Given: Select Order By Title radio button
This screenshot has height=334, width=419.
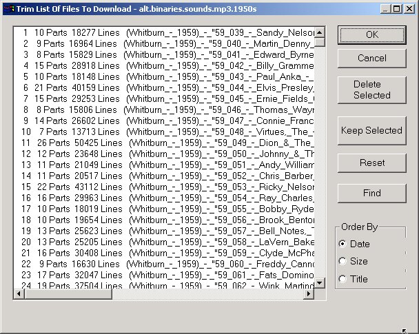Looking at the screenshot, I should click(354, 279).
